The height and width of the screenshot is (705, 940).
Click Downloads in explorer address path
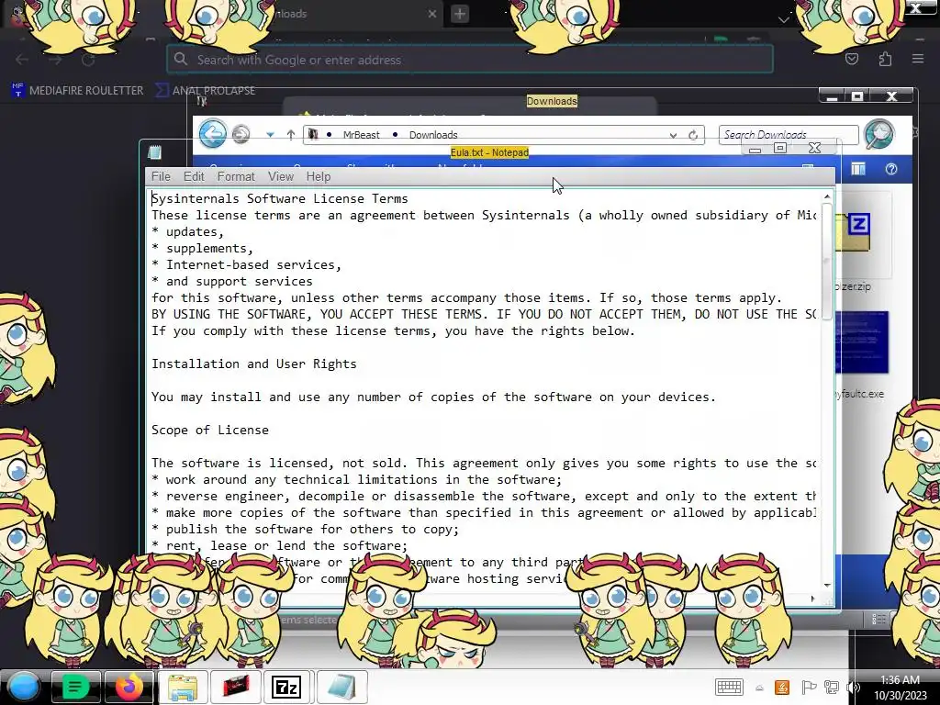tap(433, 135)
